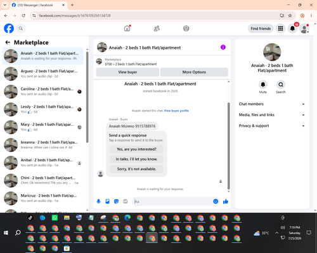Image resolution: width=317 pixels, height=253 pixels.
Task: Open Anibal conversation in list
Action: coord(43,163)
